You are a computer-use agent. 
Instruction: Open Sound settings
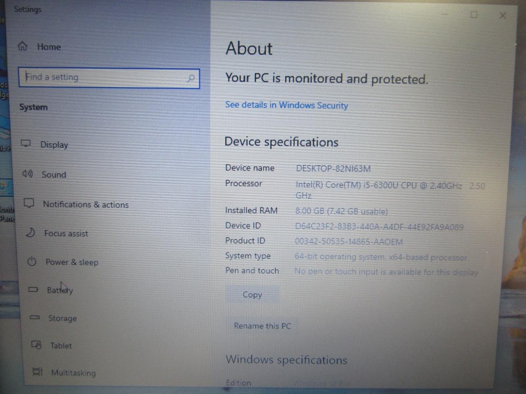(x=53, y=174)
